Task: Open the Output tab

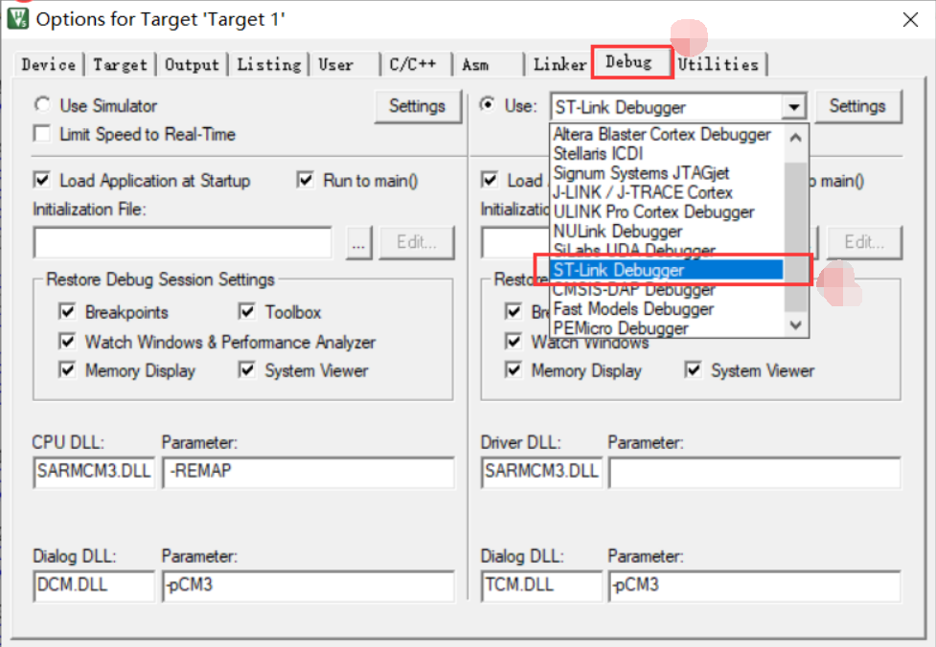Action: point(192,64)
